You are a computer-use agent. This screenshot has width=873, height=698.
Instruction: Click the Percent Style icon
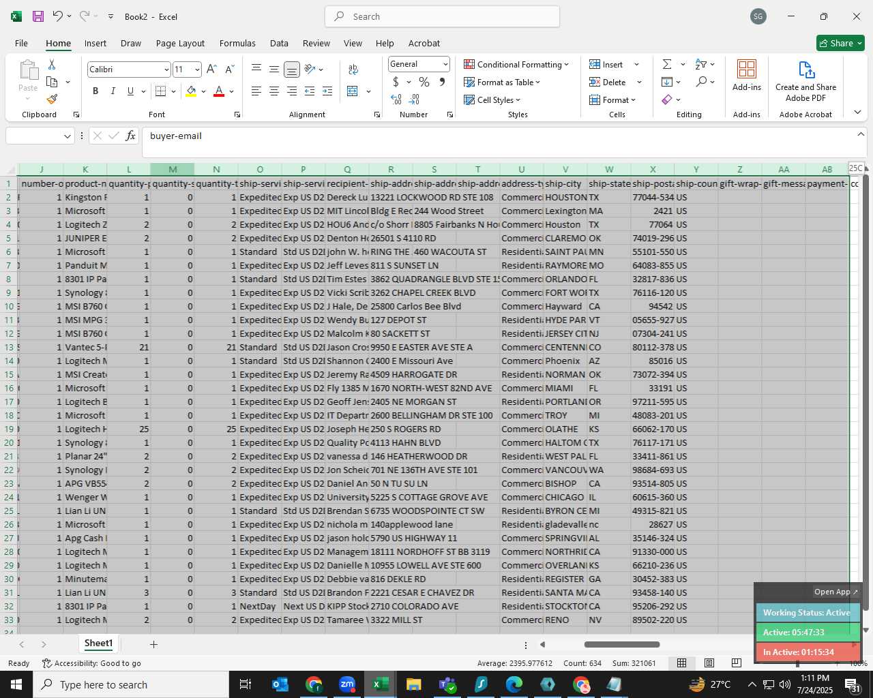[x=424, y=82]
